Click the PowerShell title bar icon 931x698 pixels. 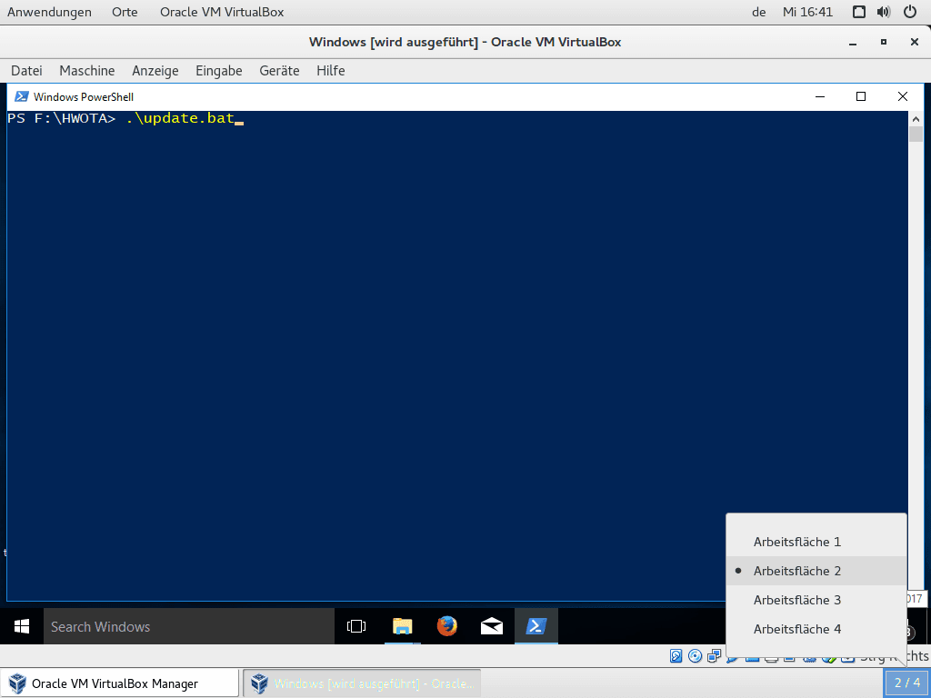(x=22, y=96)
